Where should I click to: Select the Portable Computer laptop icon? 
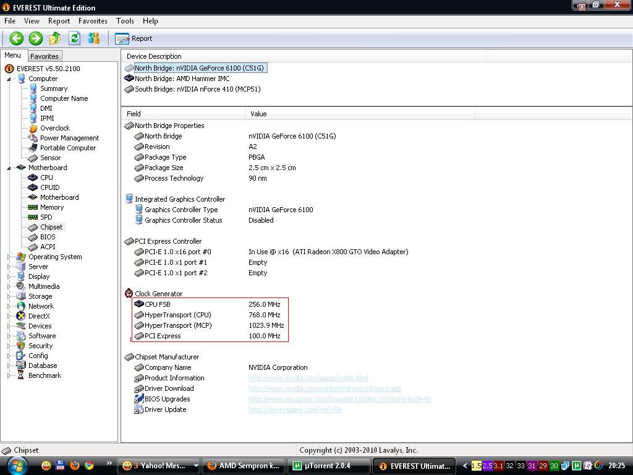point(33,148)
